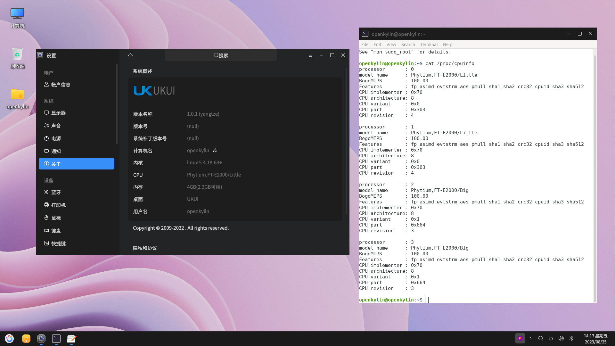The height and width of the screenshot is (346, 615).
Task: Click the Settings gear taskbar icon
Action: [41, 338]
